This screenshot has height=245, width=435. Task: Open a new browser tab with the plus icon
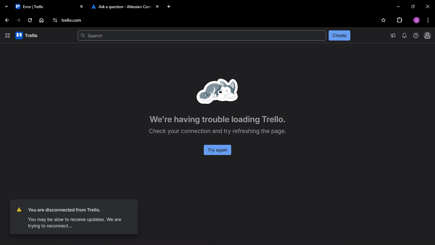point(169,7)
